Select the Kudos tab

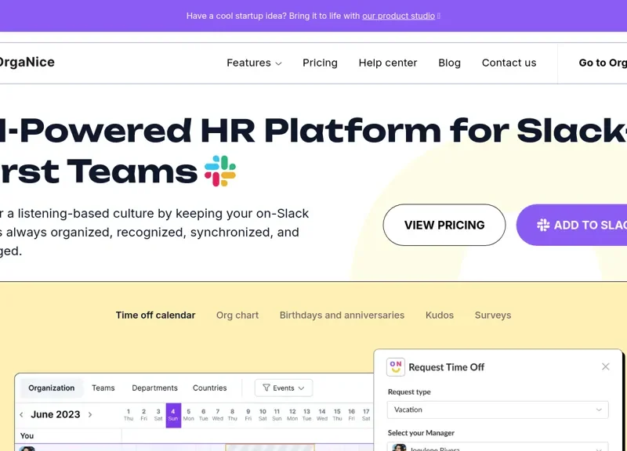pos(440,316)
